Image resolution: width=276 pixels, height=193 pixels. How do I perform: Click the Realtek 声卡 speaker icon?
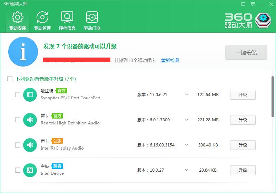coord(30,120)
